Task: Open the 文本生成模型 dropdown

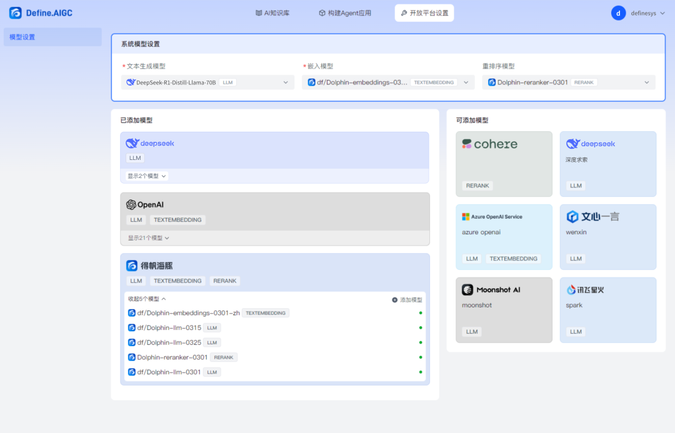Action: [x=208, y=82]
